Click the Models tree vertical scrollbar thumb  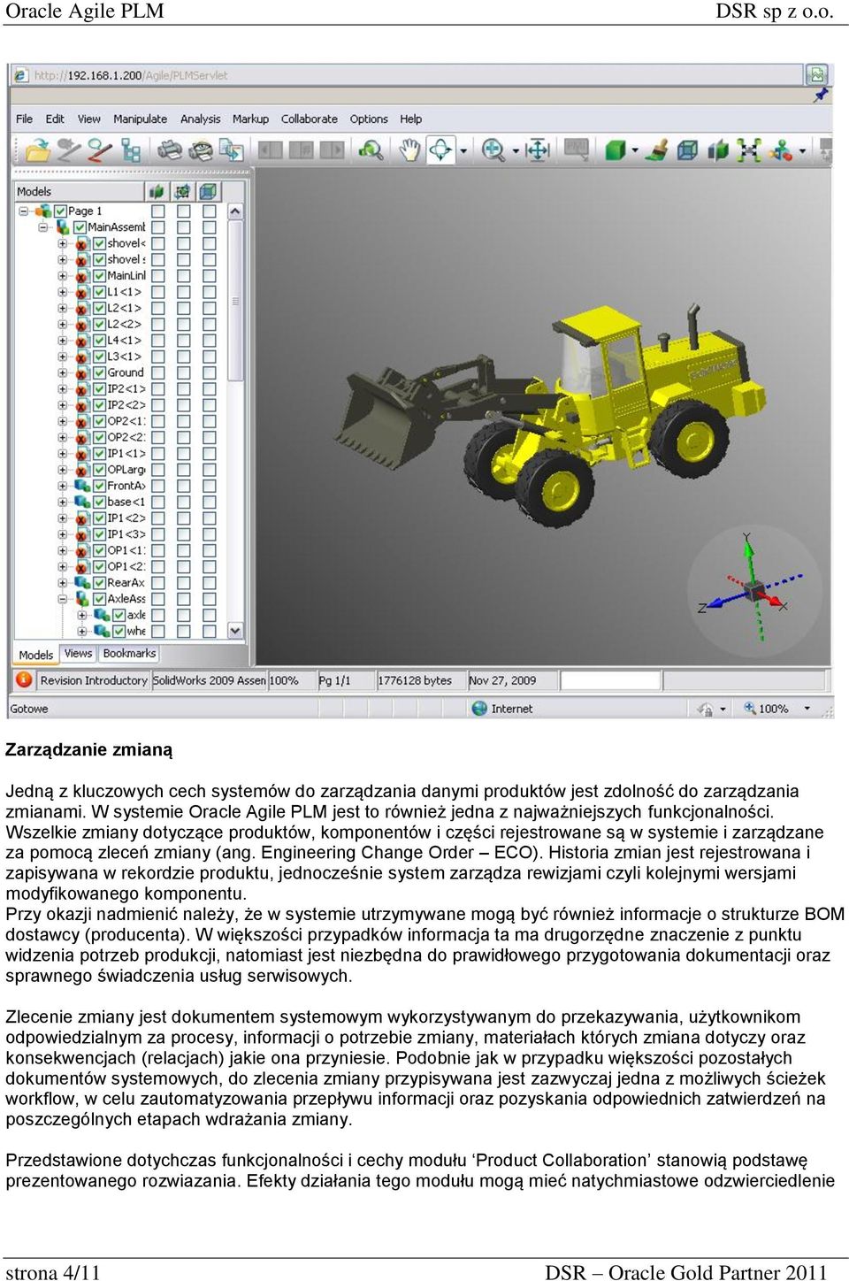coord(235,301)
